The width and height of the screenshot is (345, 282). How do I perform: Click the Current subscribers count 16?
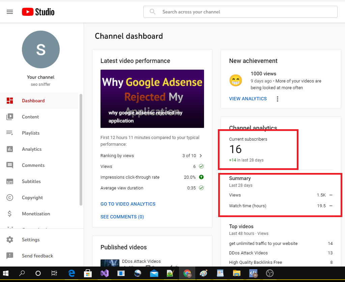coord(235,149)
